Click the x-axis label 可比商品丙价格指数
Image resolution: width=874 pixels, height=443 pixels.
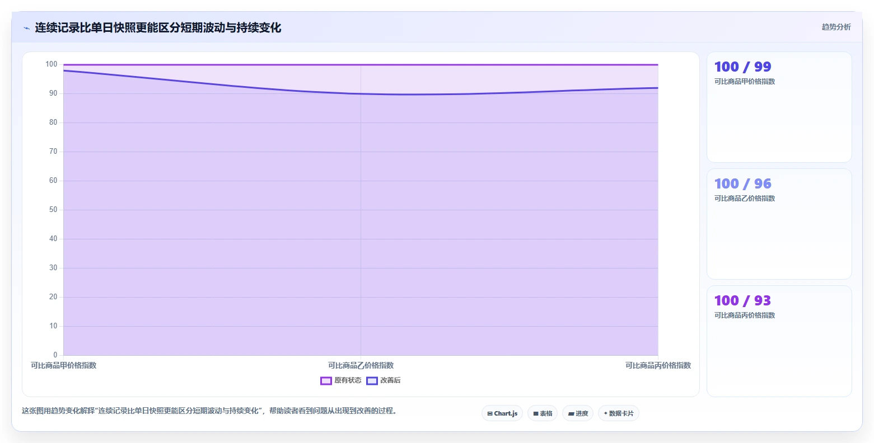tap(658, 366)
